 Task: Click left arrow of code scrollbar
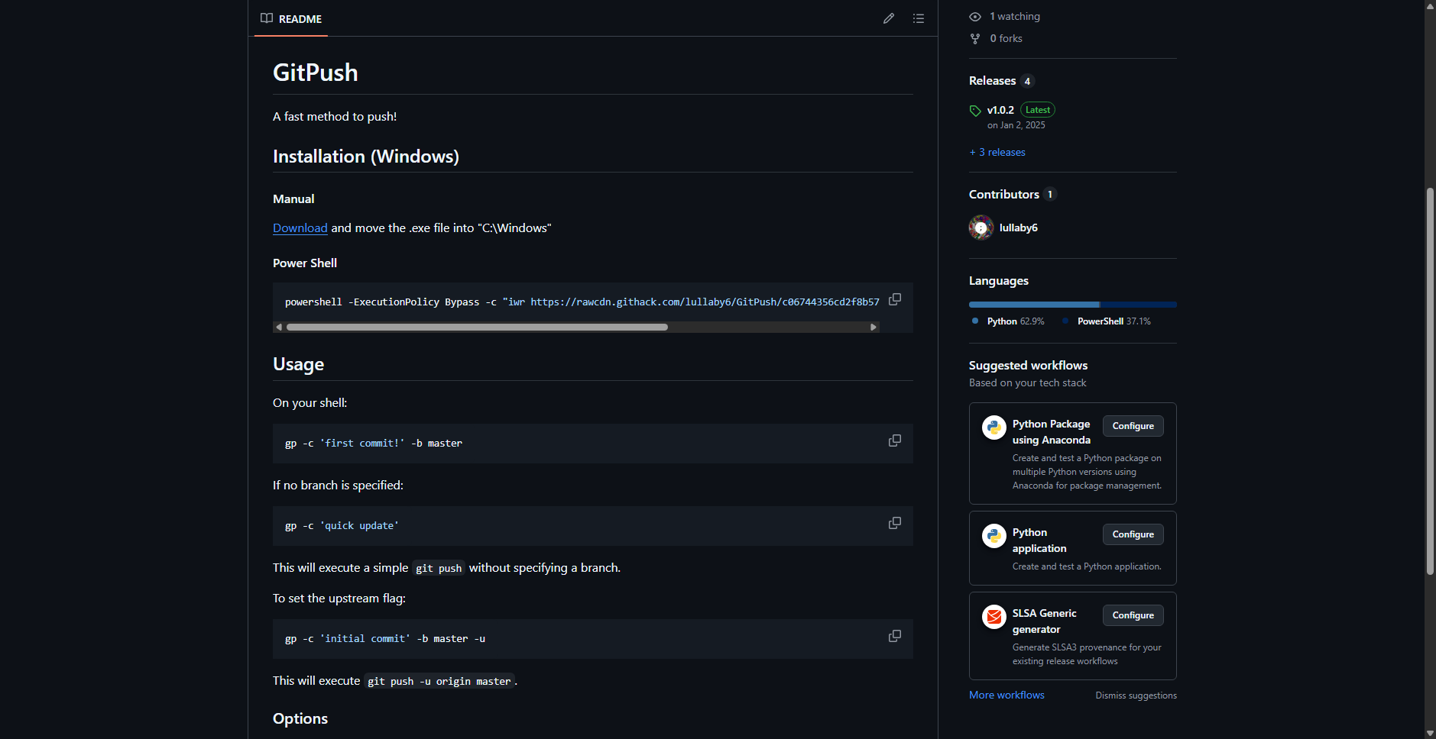[x=279, y=327]
